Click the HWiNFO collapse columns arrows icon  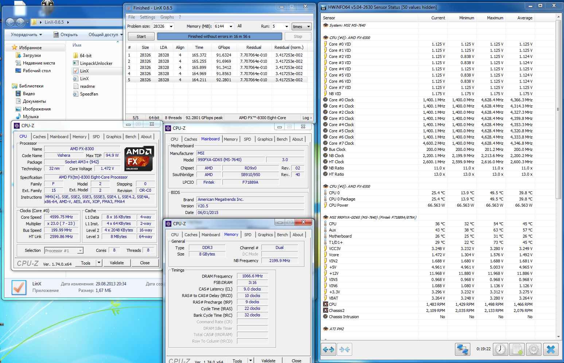[345, 350]
